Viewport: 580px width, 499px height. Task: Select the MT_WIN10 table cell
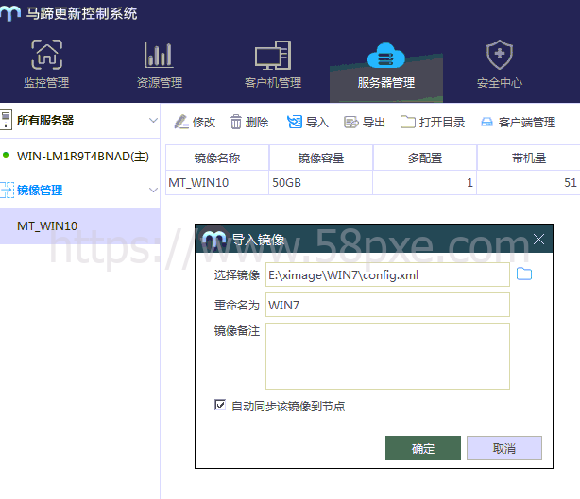(x=217, y=182)
